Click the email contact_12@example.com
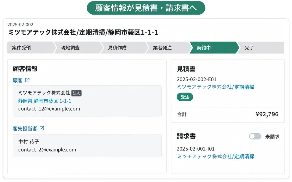The height and width of the screenshot is (182, 292). 49,109
